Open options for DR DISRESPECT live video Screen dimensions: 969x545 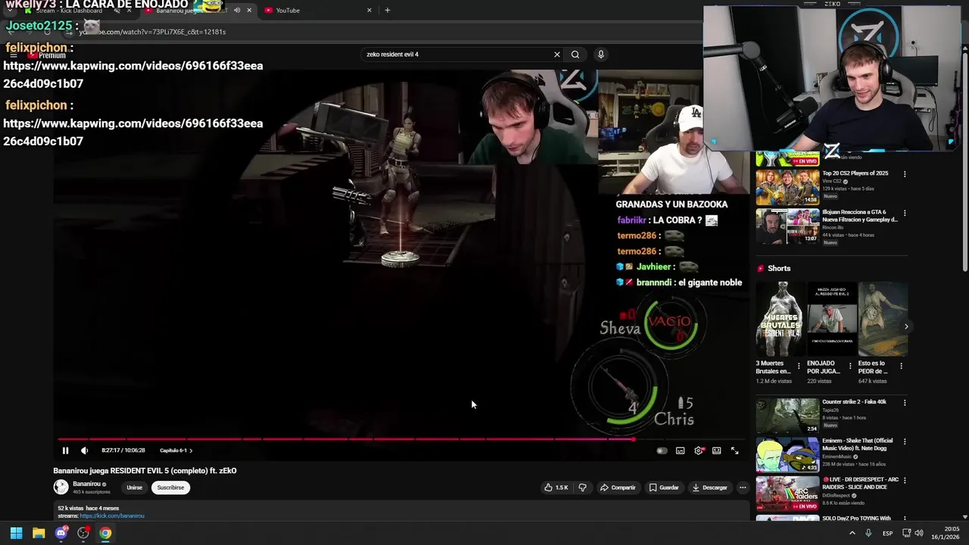coord(905,481)
